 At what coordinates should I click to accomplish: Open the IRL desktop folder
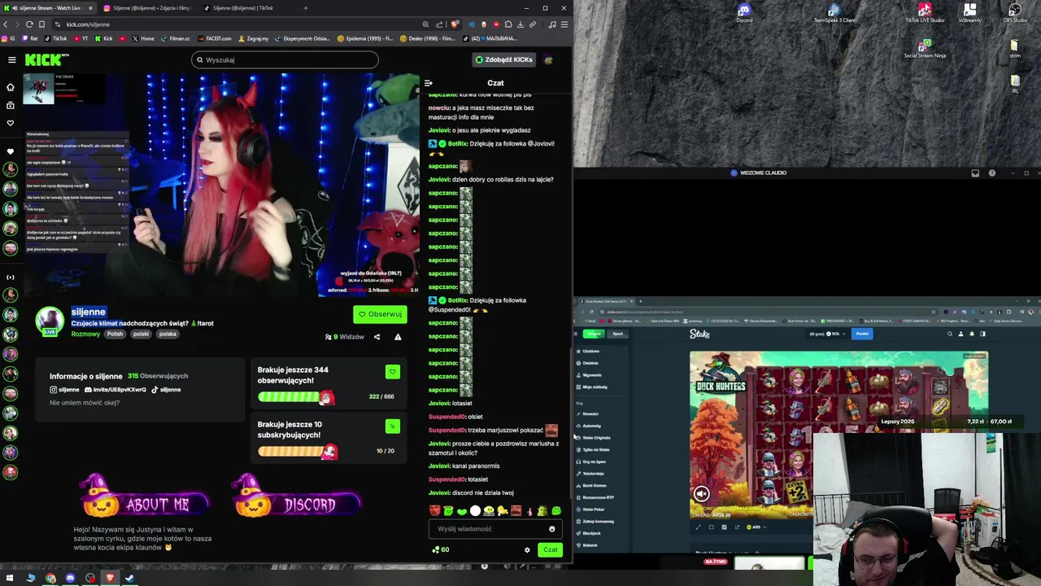coord(1015,84)
